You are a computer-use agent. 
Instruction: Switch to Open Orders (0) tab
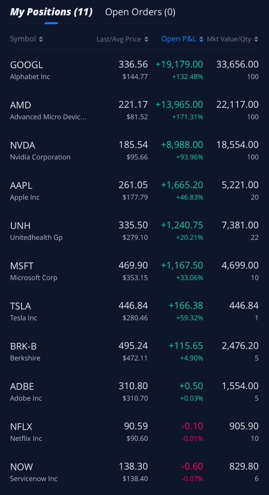pos(140,12)
